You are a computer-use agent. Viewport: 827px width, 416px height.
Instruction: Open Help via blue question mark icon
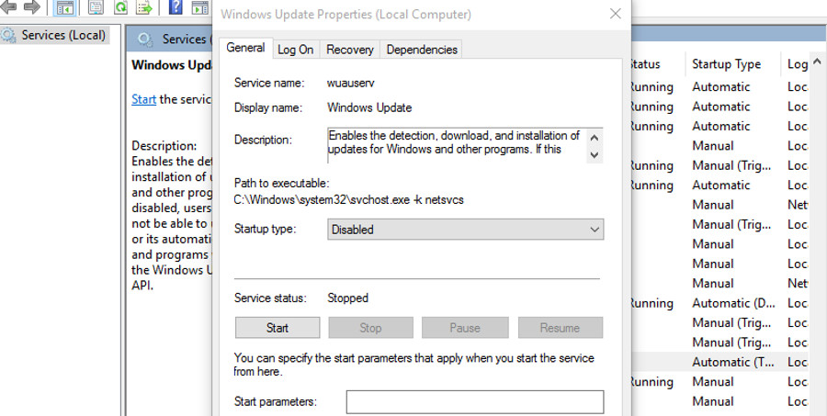click(176, 7)
